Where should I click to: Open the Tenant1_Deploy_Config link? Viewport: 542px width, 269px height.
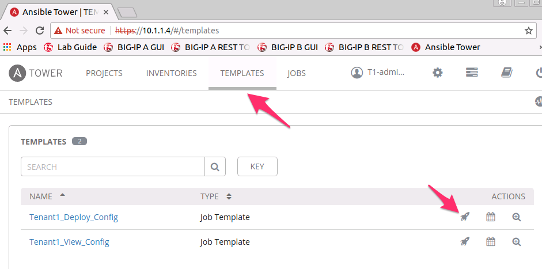click(x=74, y=217)
